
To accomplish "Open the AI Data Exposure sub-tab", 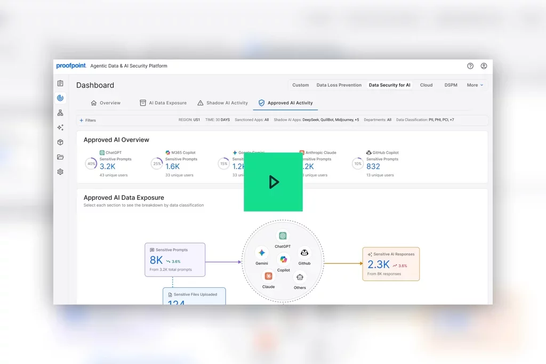I will point(163,103).
